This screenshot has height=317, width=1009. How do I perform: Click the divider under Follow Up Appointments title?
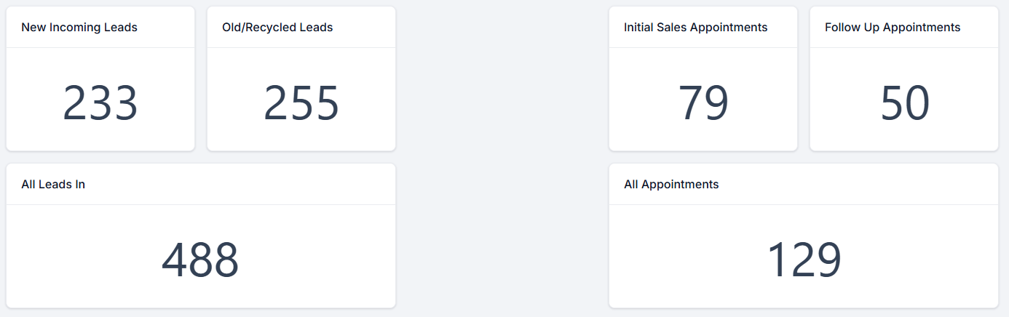904,48
